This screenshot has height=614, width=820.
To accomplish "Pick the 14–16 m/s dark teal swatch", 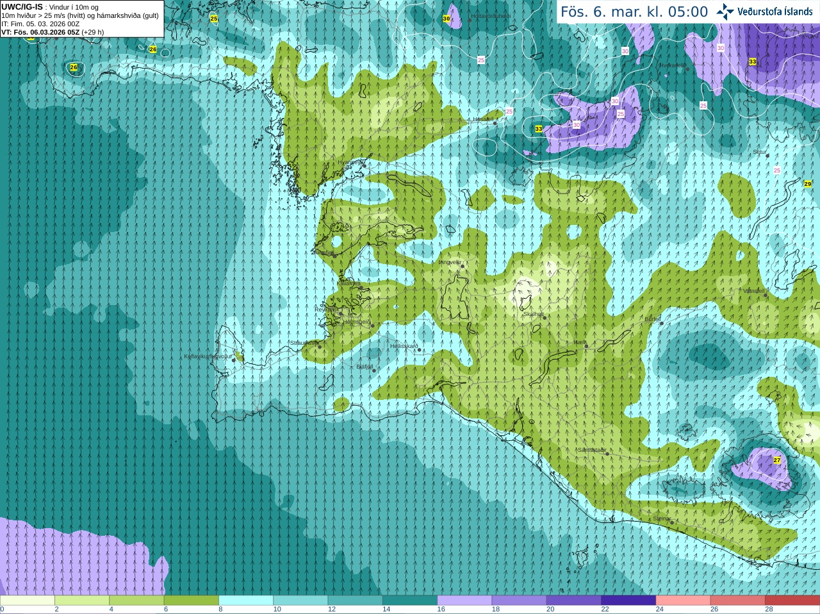I will (410, 601).
